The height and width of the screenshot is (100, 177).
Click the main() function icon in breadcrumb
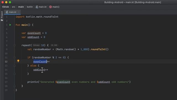[x=50, y=7]
